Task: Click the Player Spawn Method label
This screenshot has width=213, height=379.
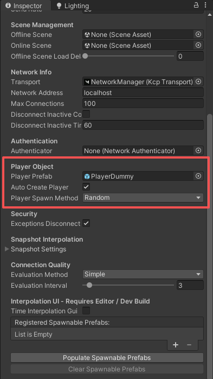Action: 44,198
